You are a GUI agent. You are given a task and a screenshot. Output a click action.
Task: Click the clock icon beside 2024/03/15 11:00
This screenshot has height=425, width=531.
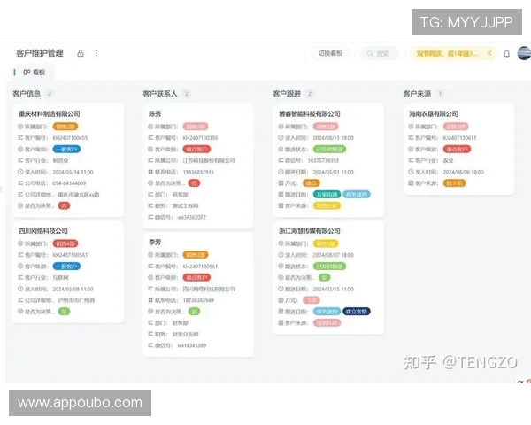click(x=281, y=289)
